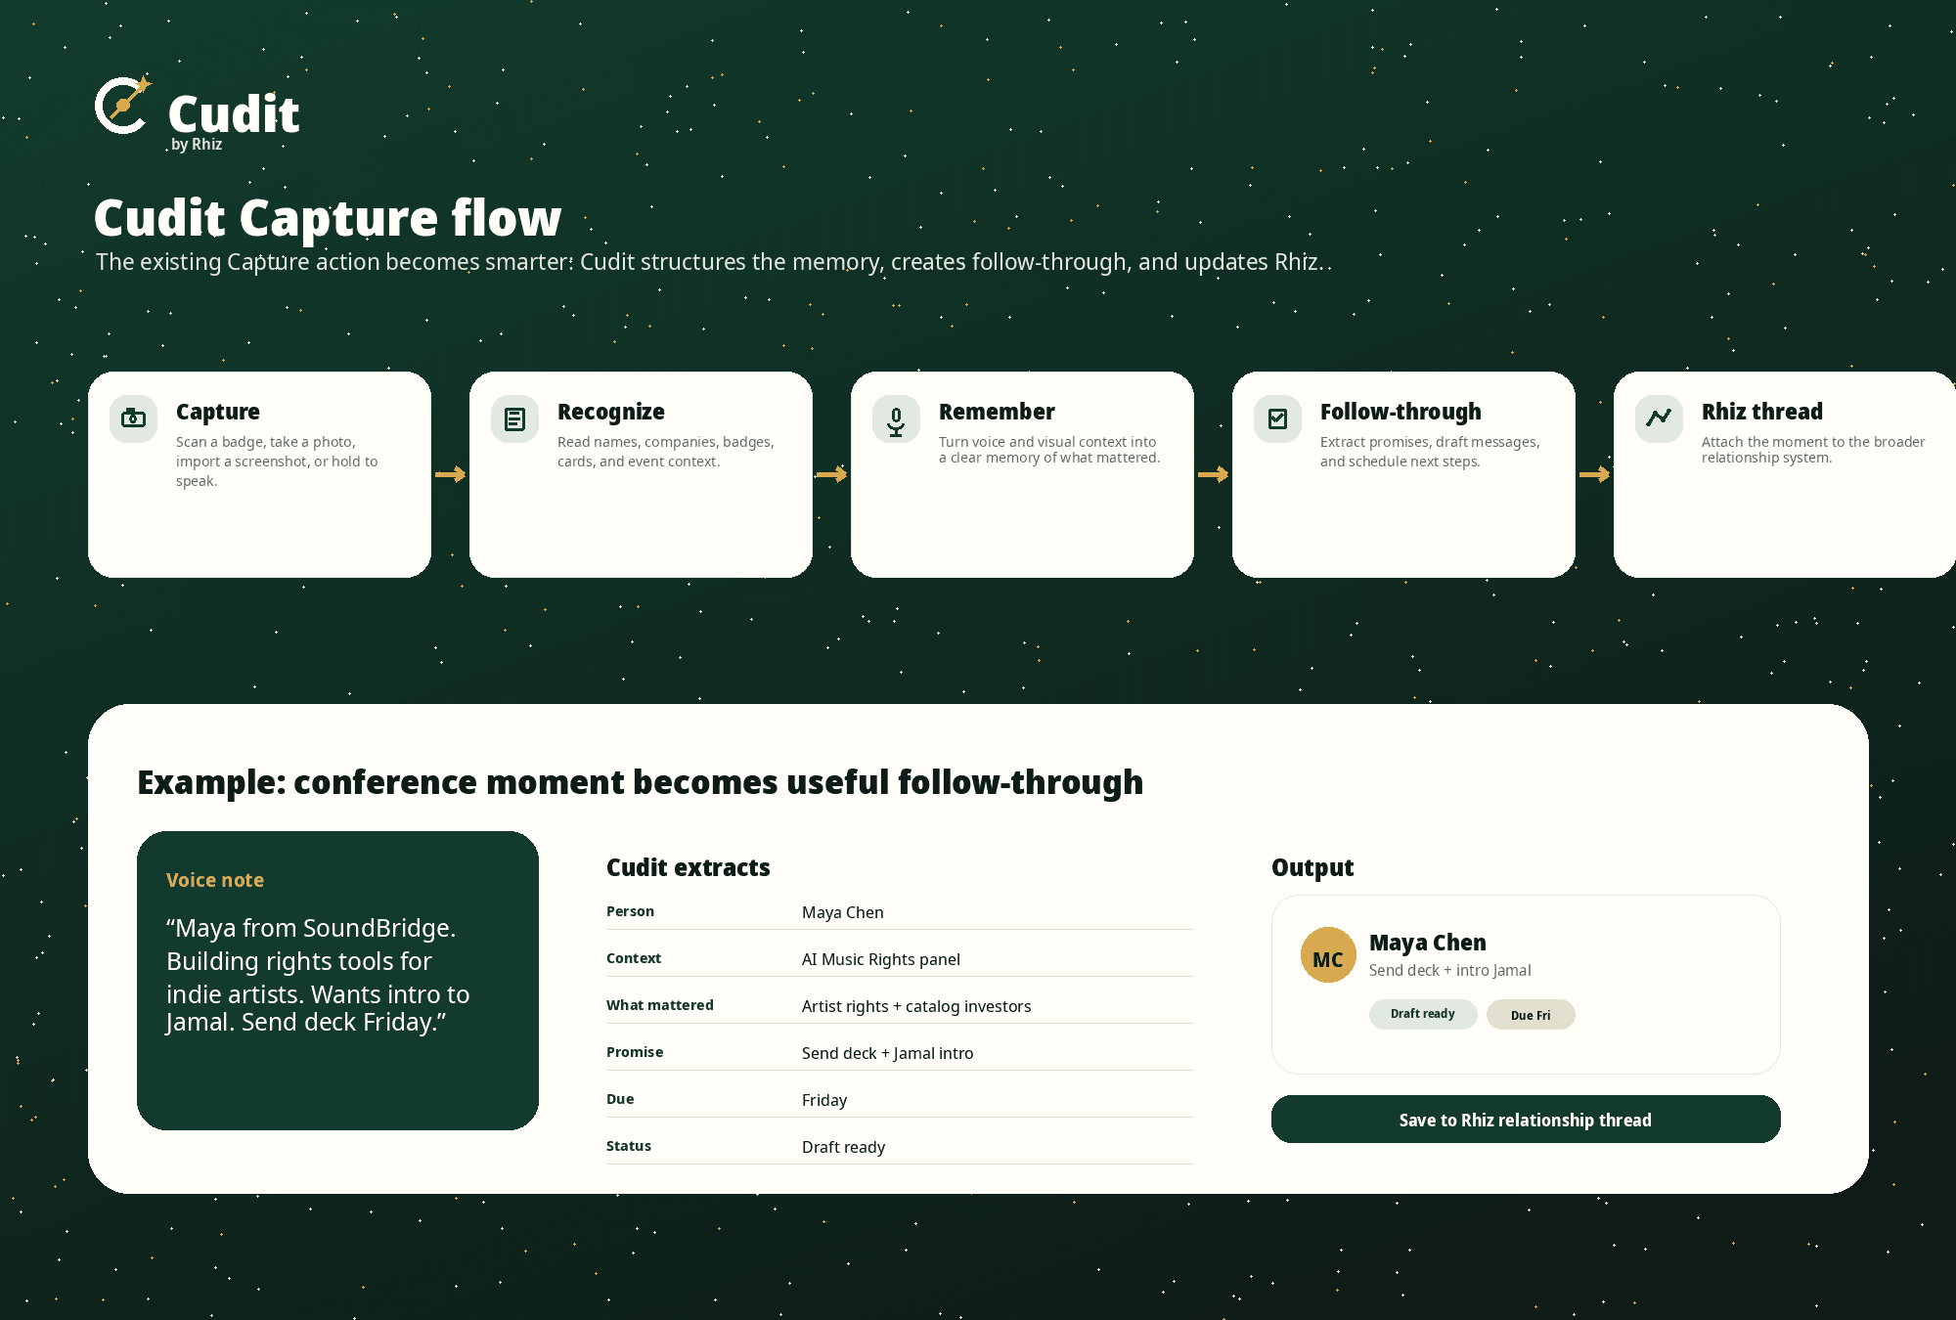Click the Draft ready pill
The image size is (1956, 1320).
[1423, 1014]
